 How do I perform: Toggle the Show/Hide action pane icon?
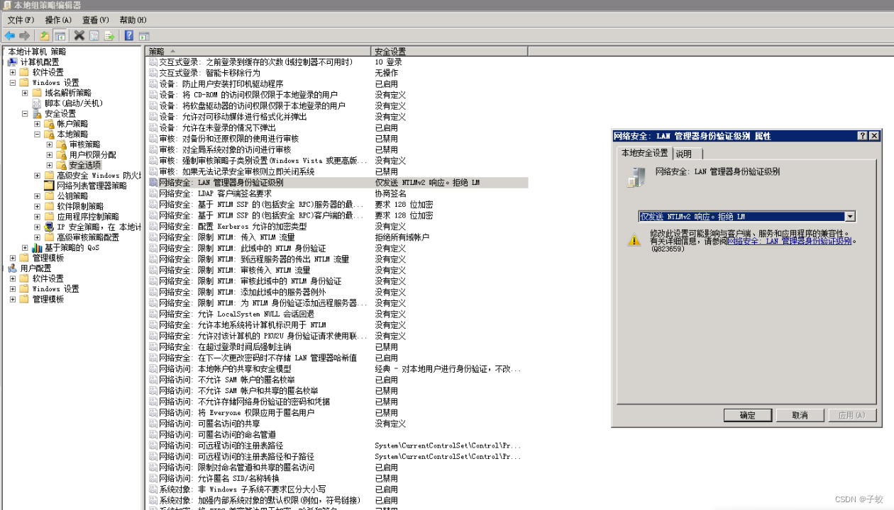click(144, 35)
